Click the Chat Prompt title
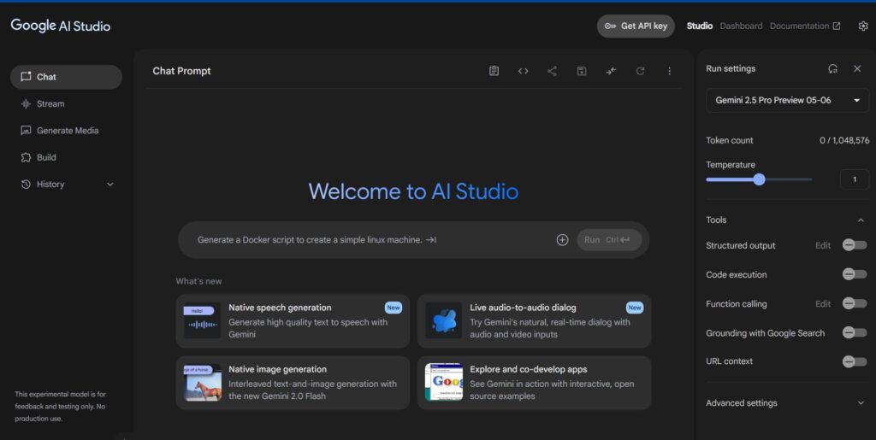The image size is (876, 440). click(x=181, y=71)
